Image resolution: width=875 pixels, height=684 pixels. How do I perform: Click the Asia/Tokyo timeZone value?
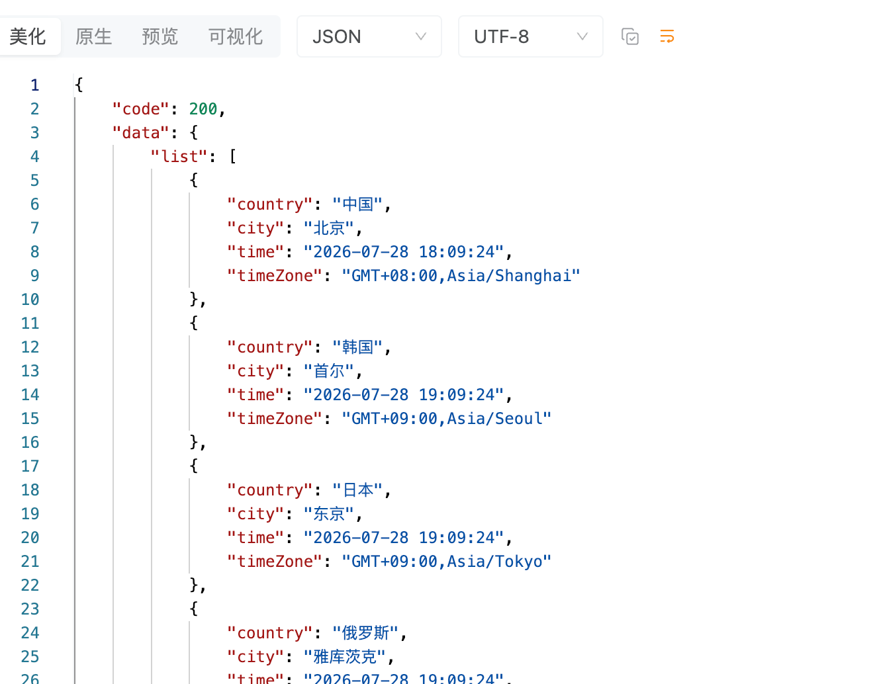pyautogui.click(x=447, y=562)
